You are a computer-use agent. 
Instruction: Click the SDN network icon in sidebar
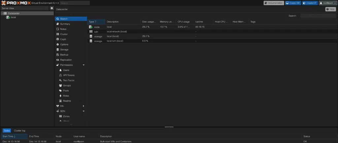tap(57, 111)
